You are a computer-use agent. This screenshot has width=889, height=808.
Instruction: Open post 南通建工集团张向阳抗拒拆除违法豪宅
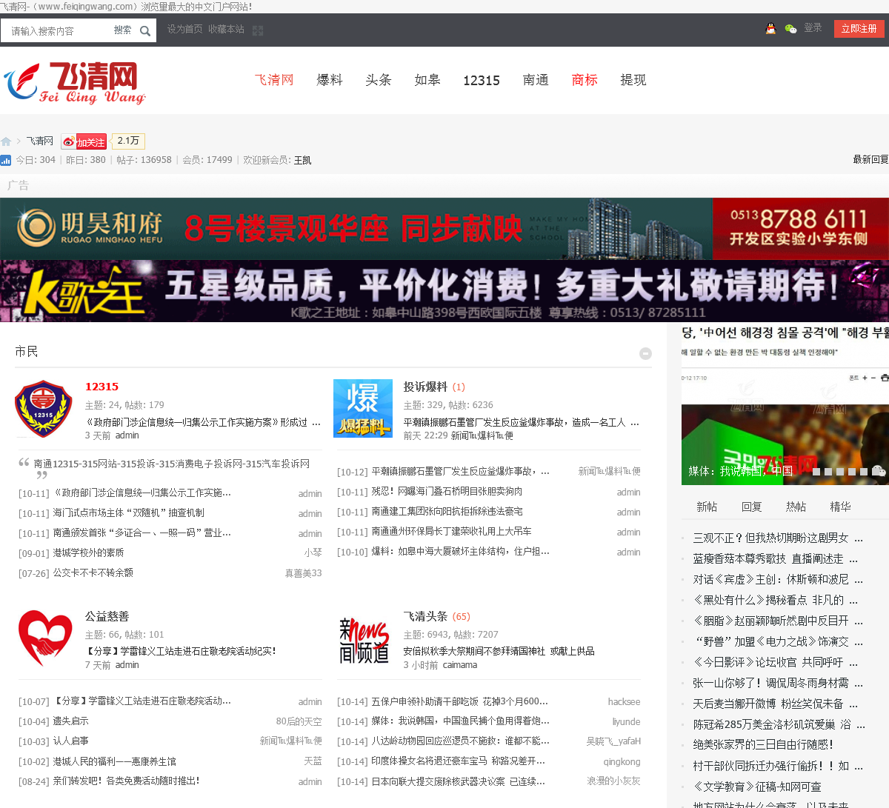click(x=447, y=511)
